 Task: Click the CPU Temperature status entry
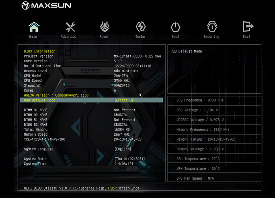198,159
